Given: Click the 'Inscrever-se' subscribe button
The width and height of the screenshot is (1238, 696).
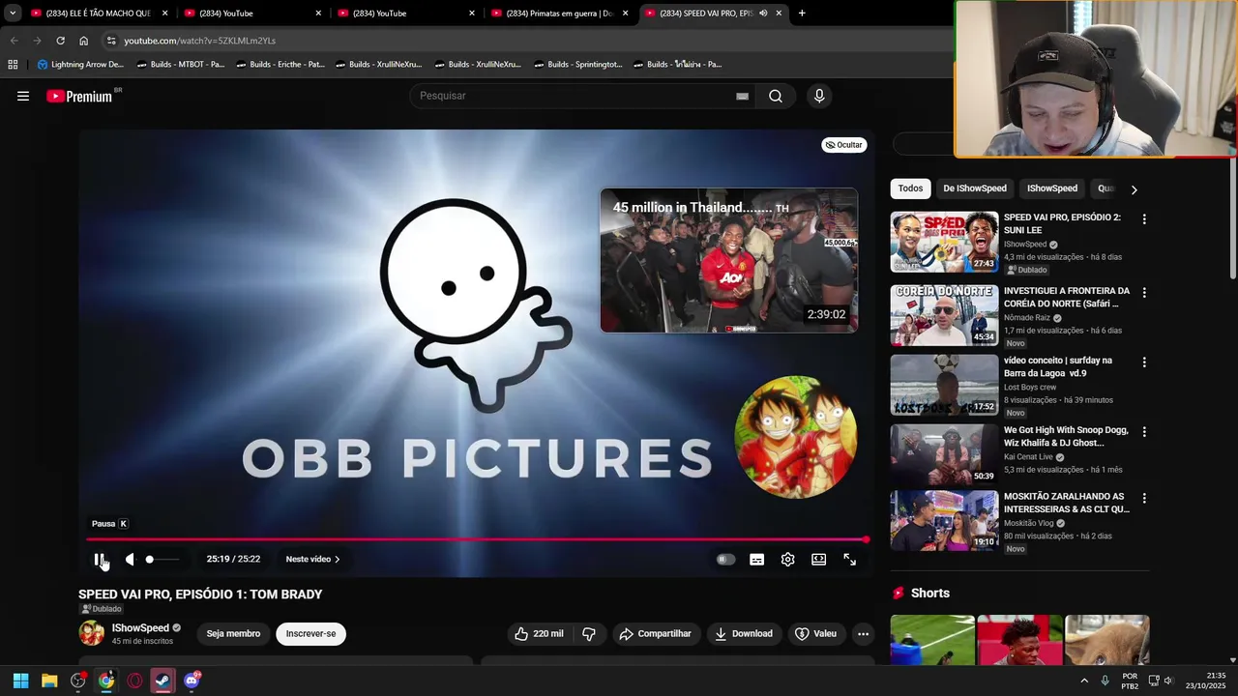Looking at the screenshot, I should [x=310, y=633].
